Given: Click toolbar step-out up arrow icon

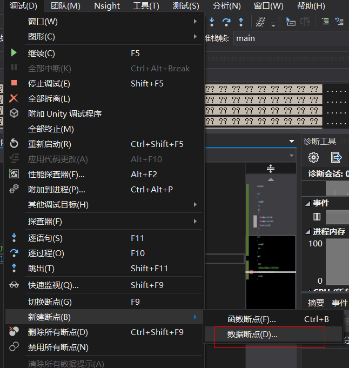Looking at the screenshot, I should tap(241, 22).
